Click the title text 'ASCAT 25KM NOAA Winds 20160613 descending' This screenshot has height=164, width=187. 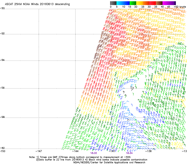[x=37, y=4]
